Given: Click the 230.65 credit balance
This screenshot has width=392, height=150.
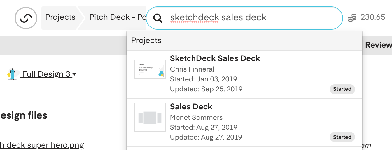Looking at the screenshot, I should 373,17.
